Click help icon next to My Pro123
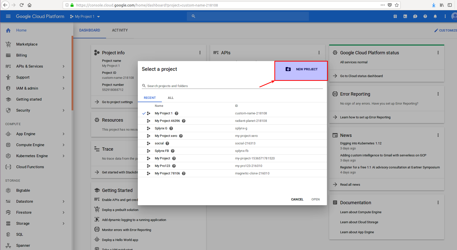This screenshot has width=457, height=250. click(174, 166)
